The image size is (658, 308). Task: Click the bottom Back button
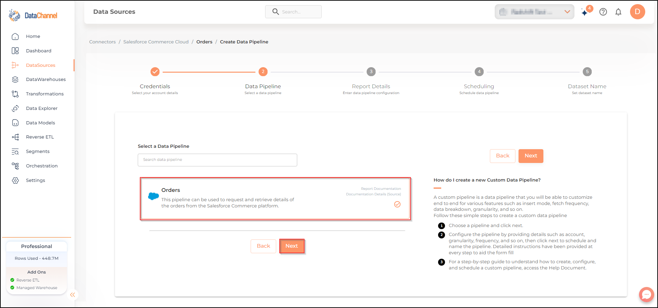263,246
